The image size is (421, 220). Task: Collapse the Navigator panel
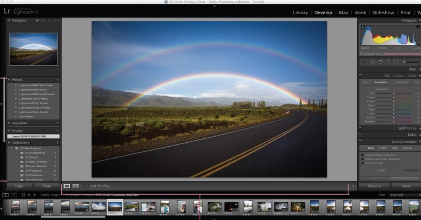pyautogui.click(x=9, y=20)
